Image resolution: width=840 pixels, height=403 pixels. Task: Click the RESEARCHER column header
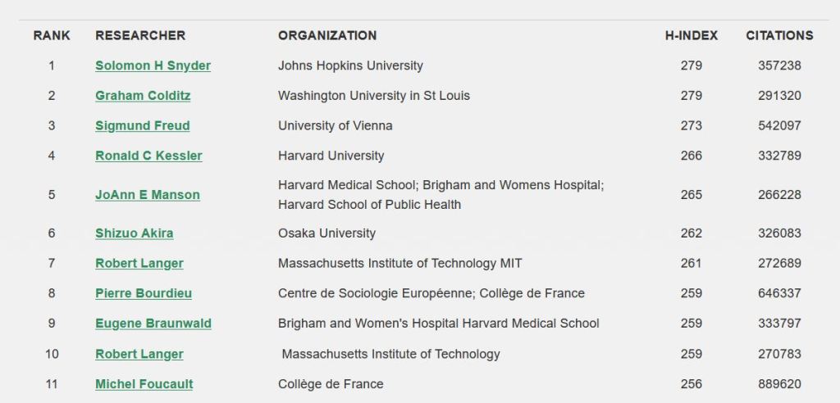tap(140, 35)
